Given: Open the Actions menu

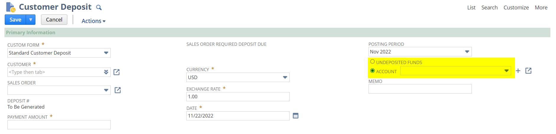Looking at the screenshot, I should click(94, 21).
